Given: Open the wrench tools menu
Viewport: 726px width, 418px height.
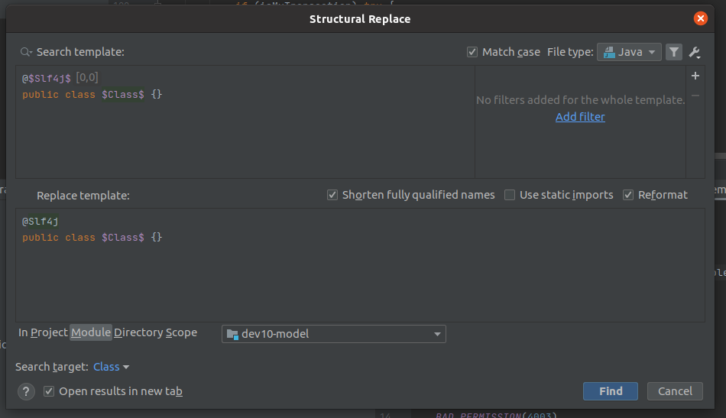Looking at the screenshot, I should point(695,52).
